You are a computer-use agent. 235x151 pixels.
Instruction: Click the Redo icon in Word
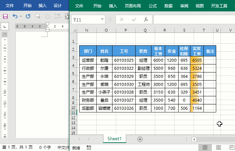(x=28, y=16)
